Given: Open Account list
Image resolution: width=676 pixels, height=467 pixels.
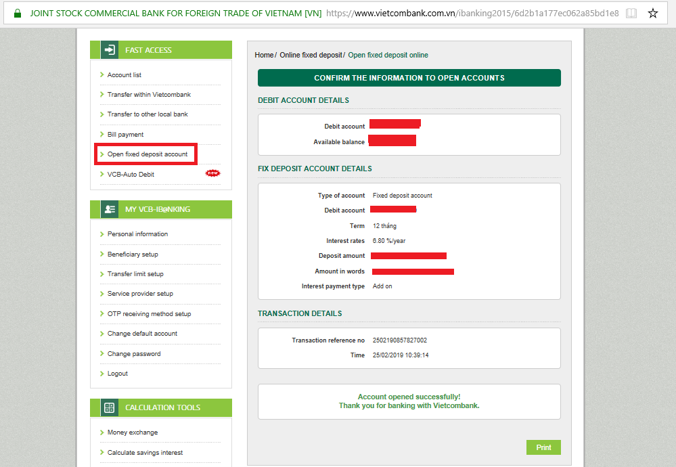Looking at the screenshot, I should (x=124, y=75).
